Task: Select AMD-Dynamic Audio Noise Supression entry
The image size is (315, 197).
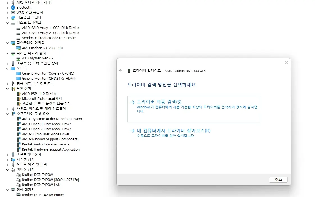Action: [x=52, y=119]
